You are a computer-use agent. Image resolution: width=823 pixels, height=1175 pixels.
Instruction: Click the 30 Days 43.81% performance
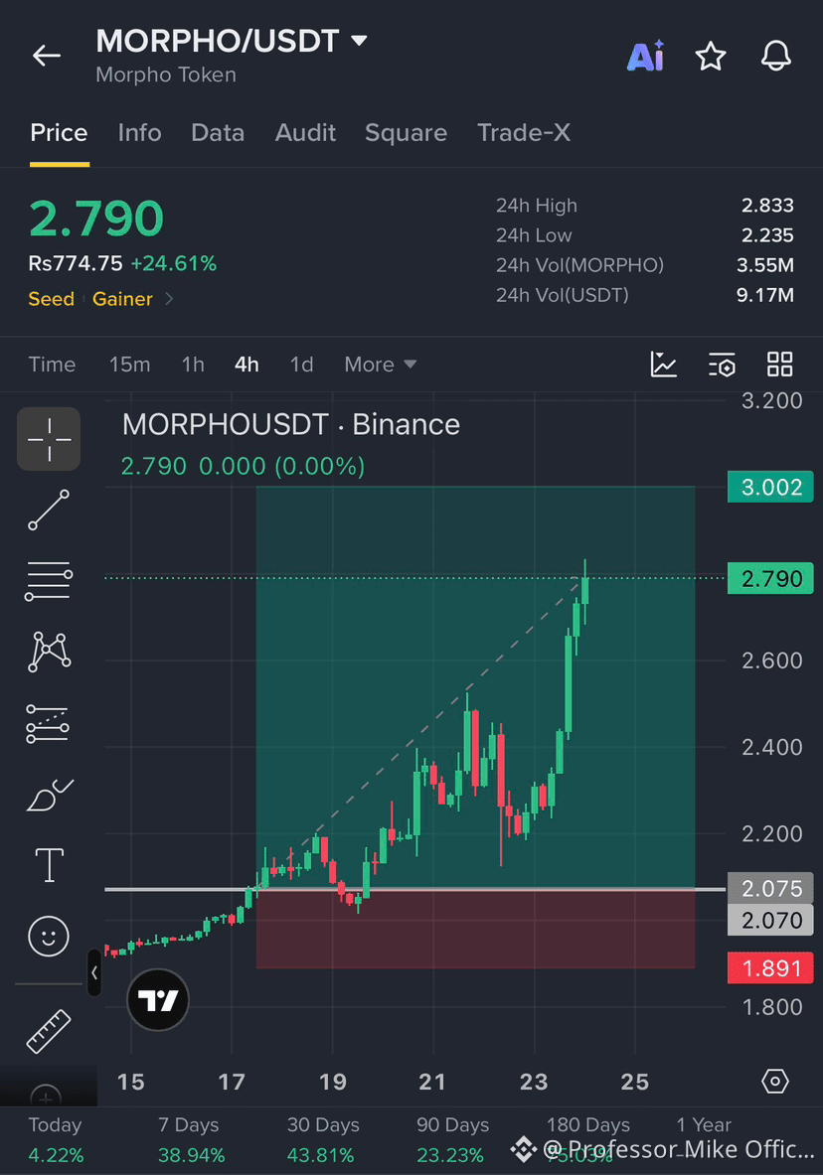(x=322, y=1140)
